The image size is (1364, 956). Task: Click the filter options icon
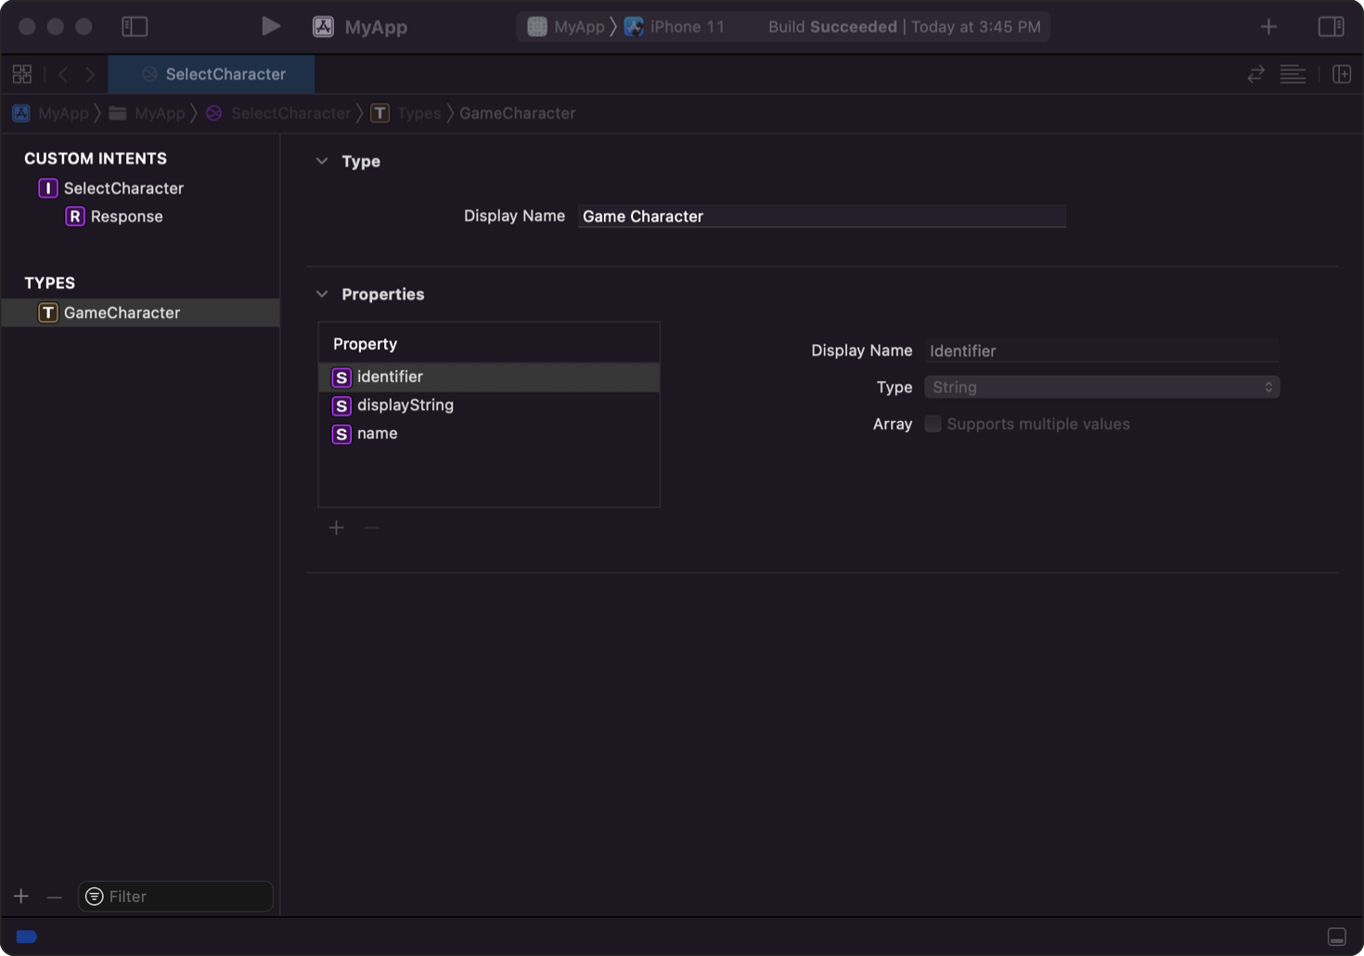click(x=94, y=896)
